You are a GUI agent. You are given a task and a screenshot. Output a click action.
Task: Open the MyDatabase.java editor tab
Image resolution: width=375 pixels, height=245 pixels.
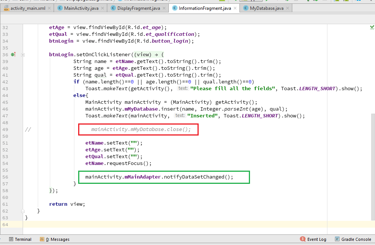coord(266,8)
